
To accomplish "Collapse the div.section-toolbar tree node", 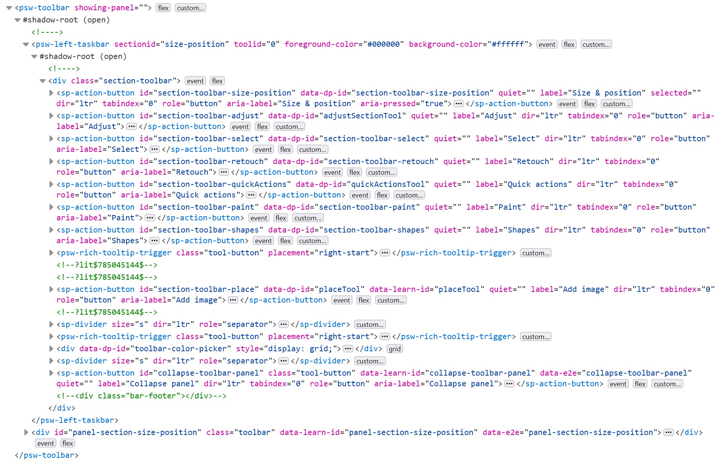I will (x=42, y=81).
